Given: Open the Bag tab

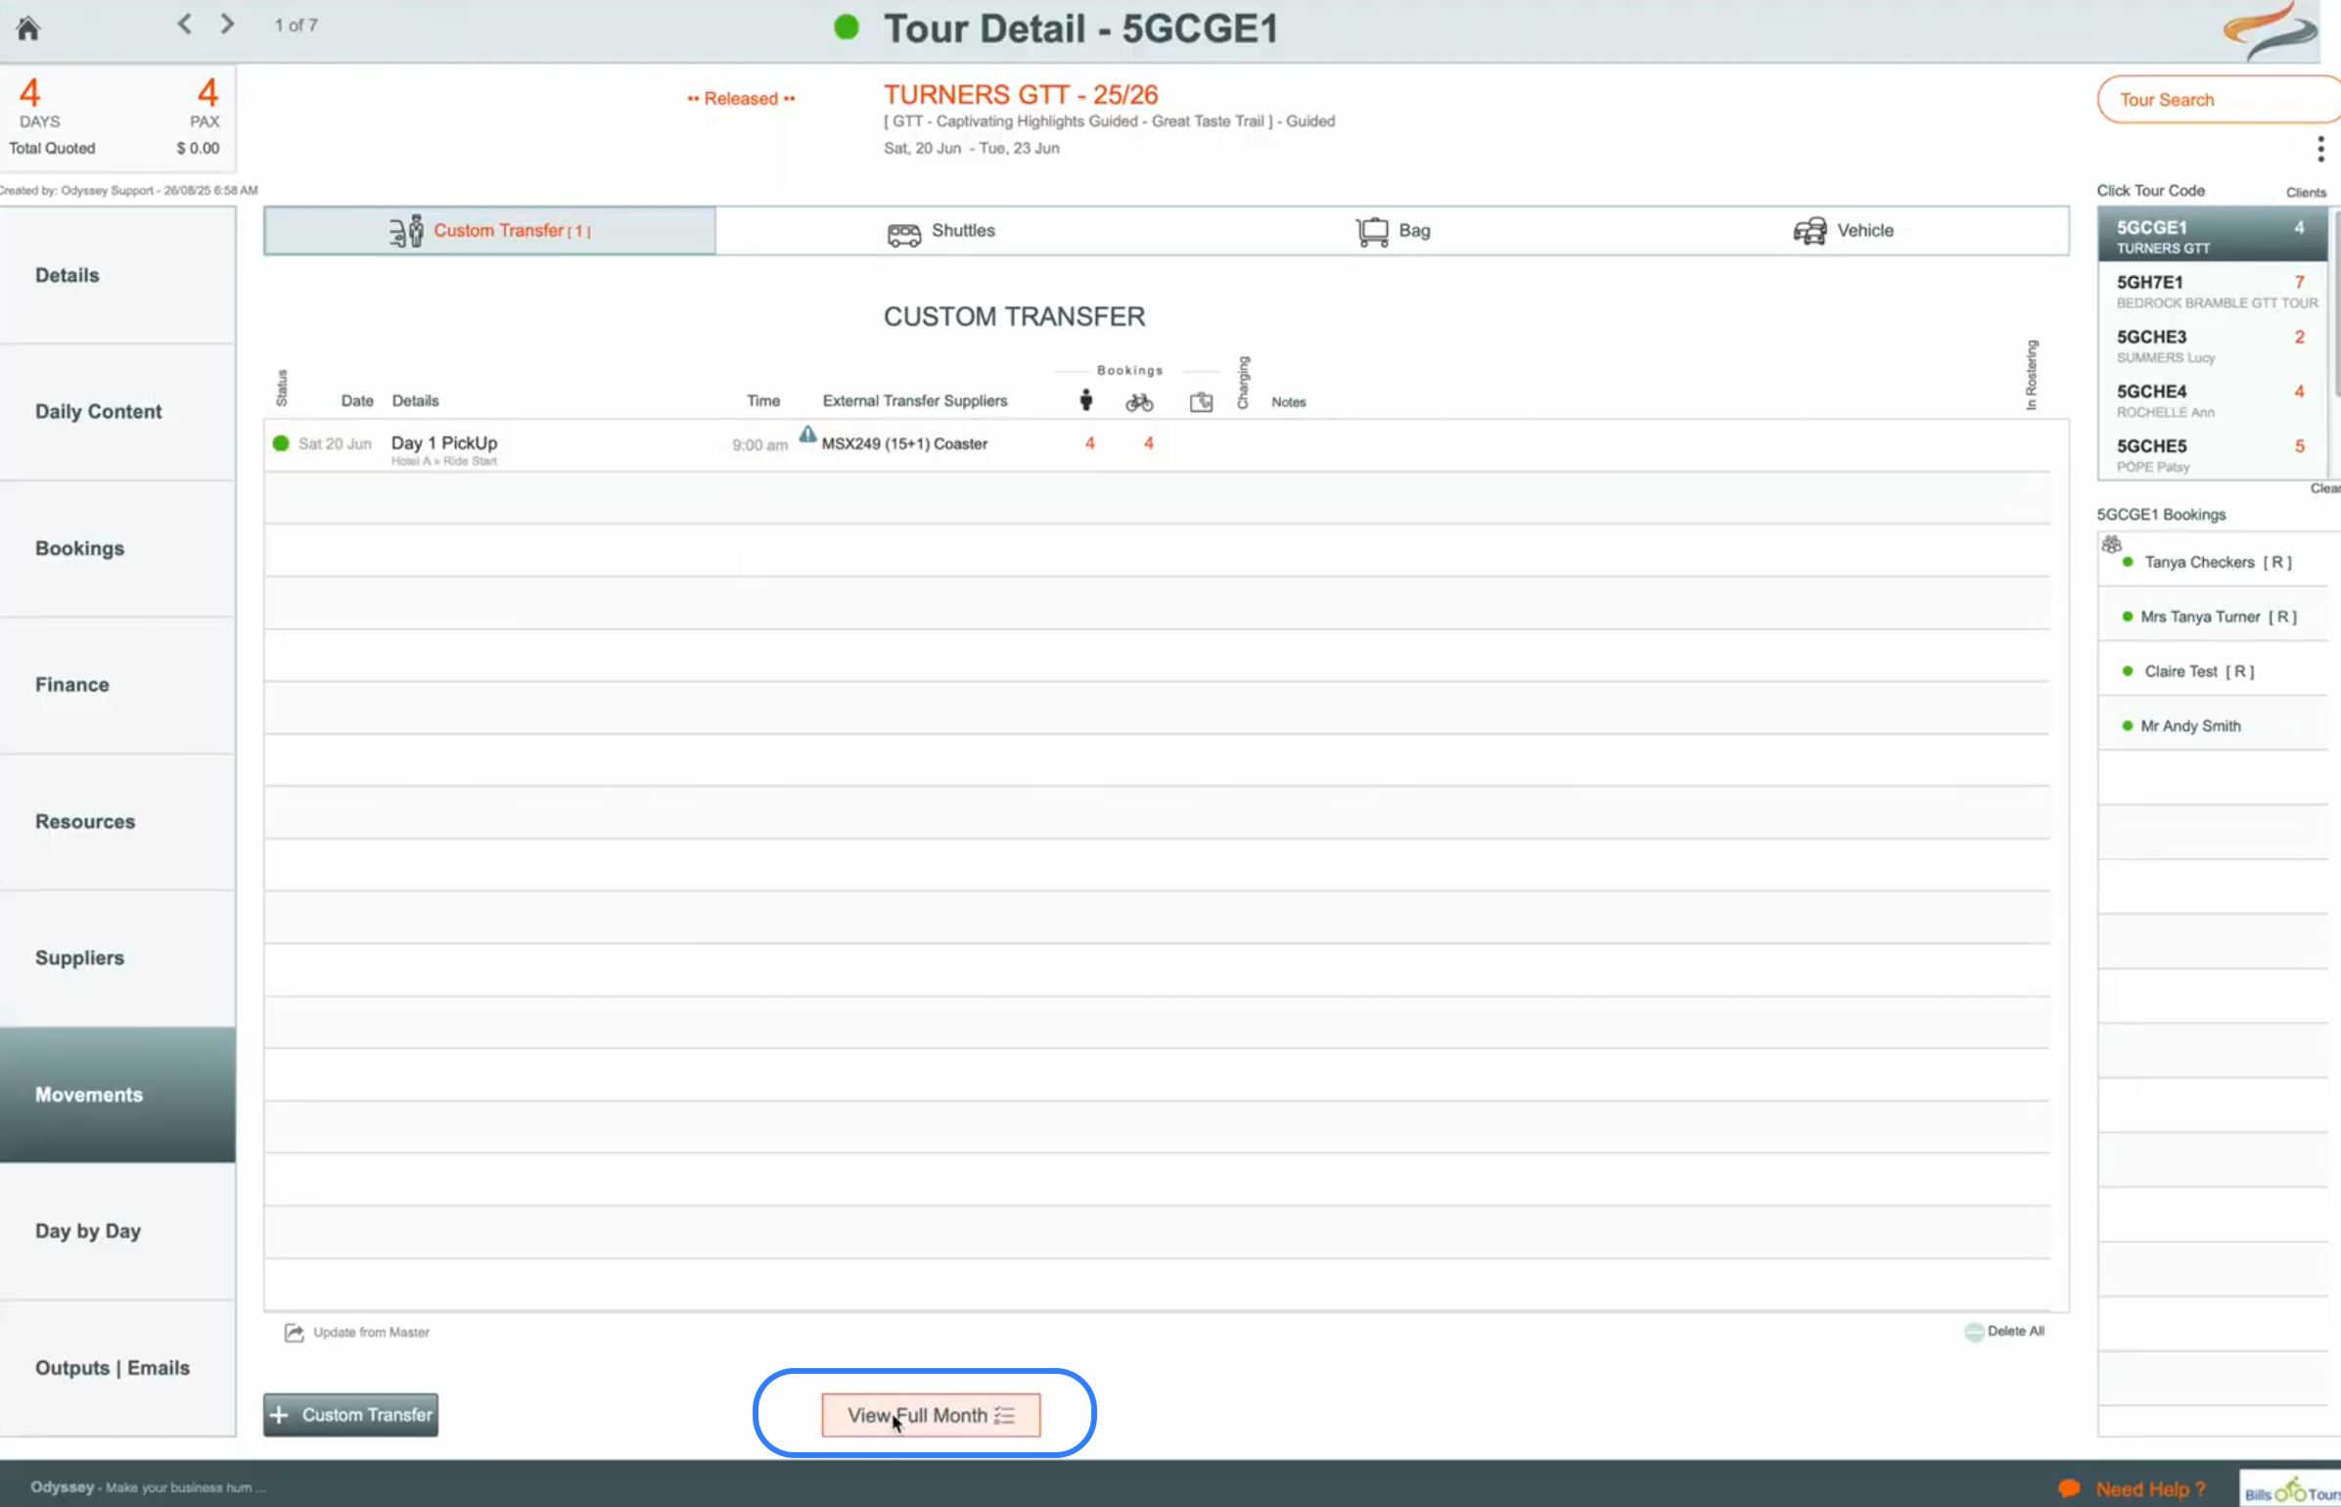Looking at the screenshot, I should [x=1393, y=231].
